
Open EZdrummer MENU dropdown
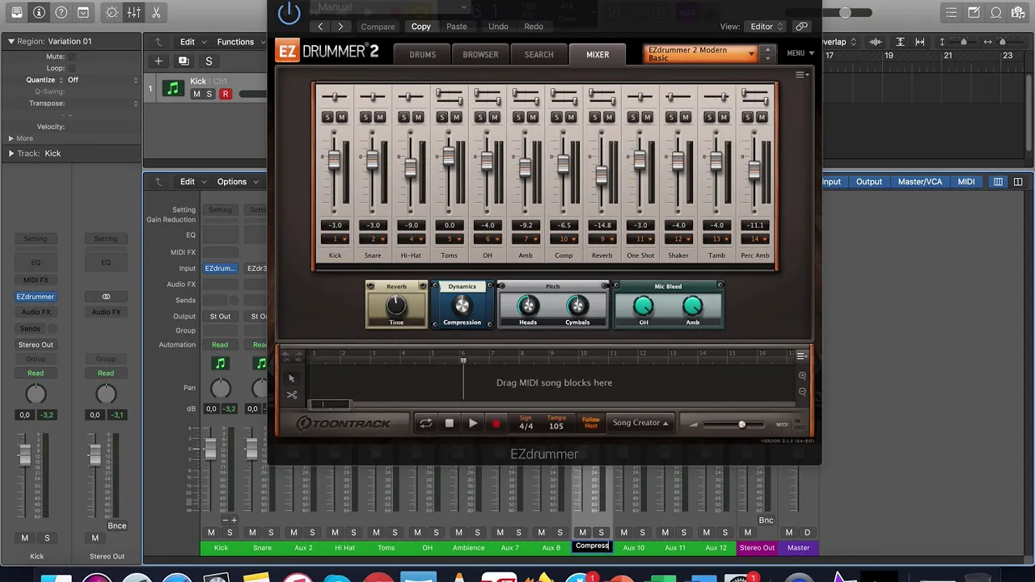[x=800, y=53]
